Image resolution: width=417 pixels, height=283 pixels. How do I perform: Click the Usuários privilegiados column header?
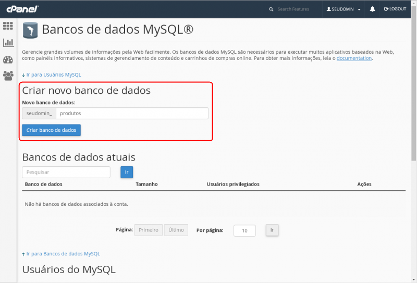point(233,184)
